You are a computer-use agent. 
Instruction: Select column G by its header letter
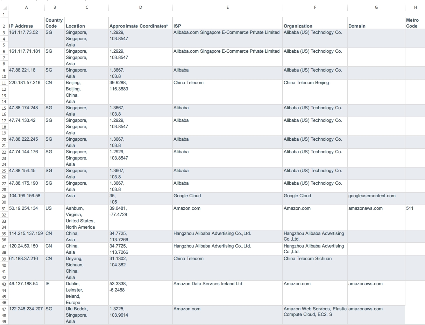coord(376,7)
